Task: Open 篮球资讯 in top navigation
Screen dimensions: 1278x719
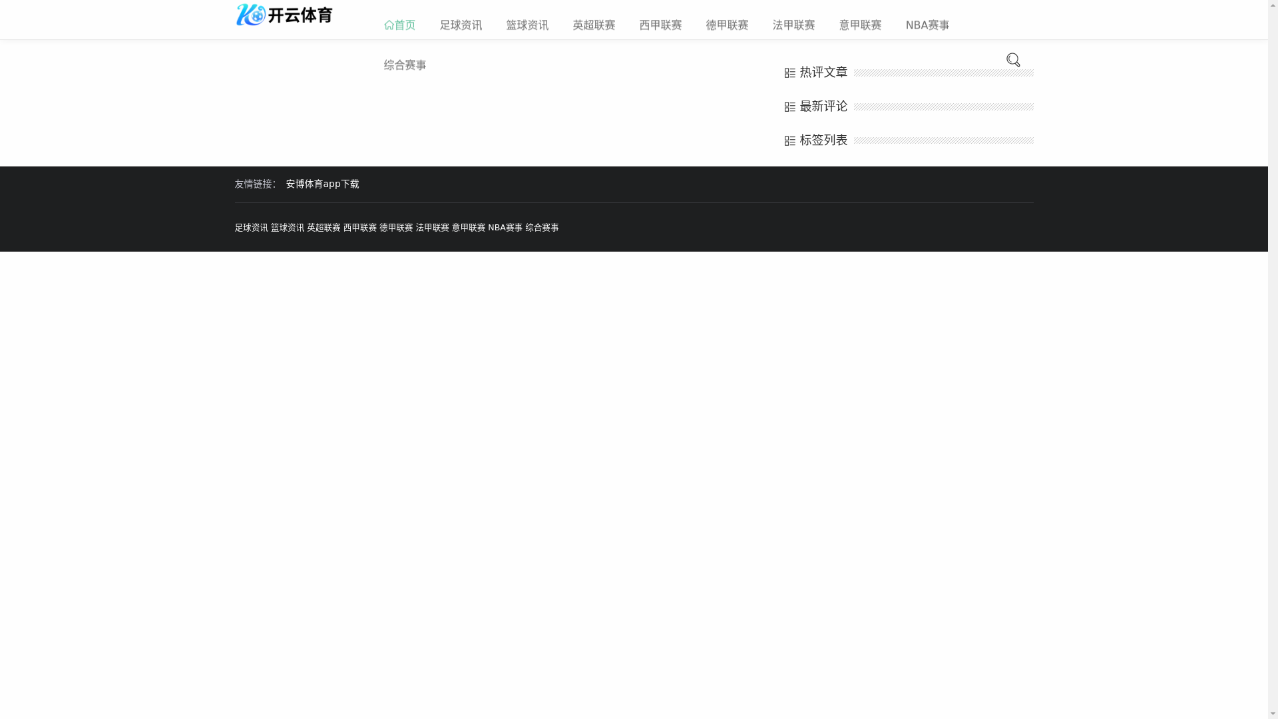Action: pyautogui.click(x=527, y=25)
